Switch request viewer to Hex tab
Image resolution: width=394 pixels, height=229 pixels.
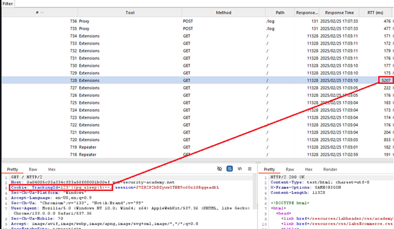point(52,169)
